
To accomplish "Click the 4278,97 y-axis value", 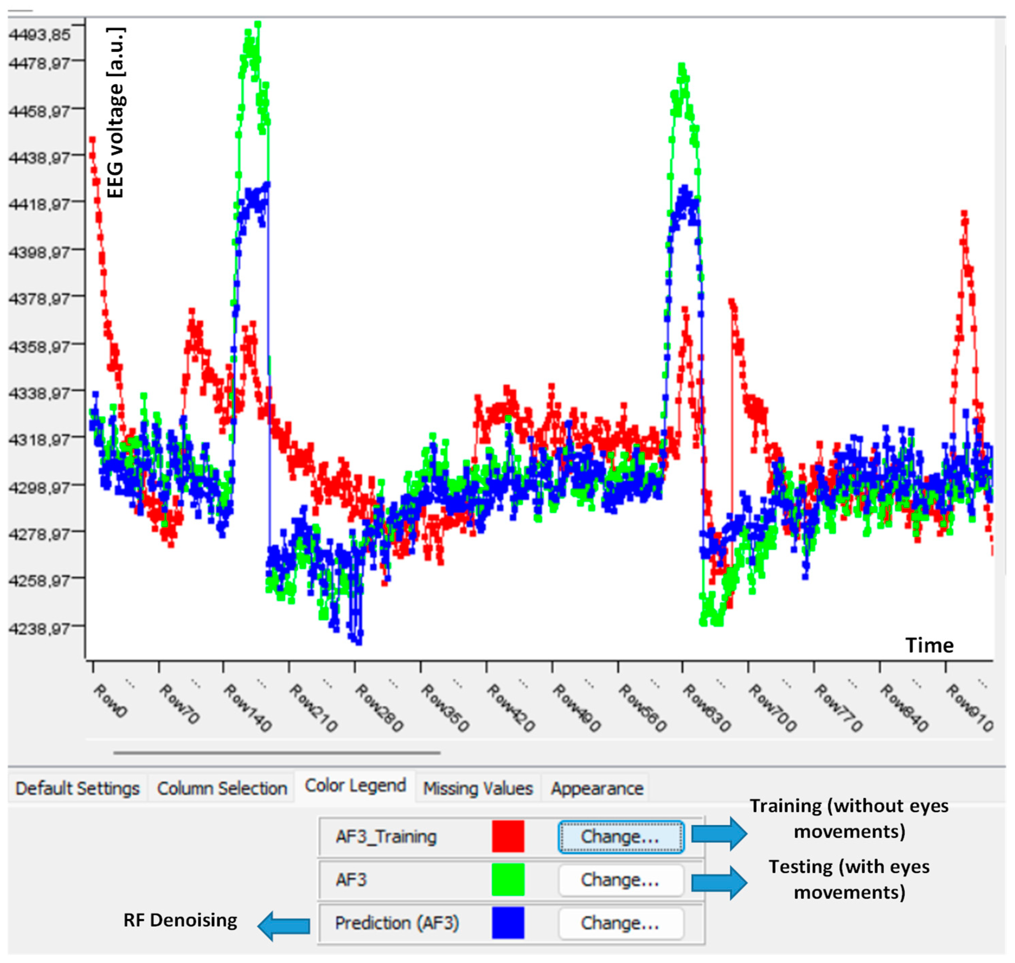I will coord(40,534).
